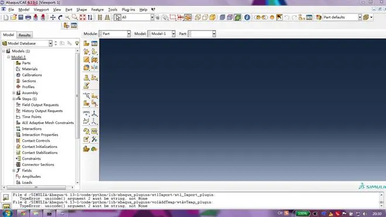Collapse the Model-1 tree node
The width and height of the screenshot is (386, 217).
point(9,57)
